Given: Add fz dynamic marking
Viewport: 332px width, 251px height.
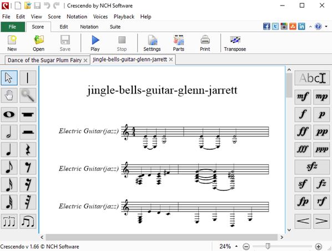Looking at the screenshot, I should point(321,185).
